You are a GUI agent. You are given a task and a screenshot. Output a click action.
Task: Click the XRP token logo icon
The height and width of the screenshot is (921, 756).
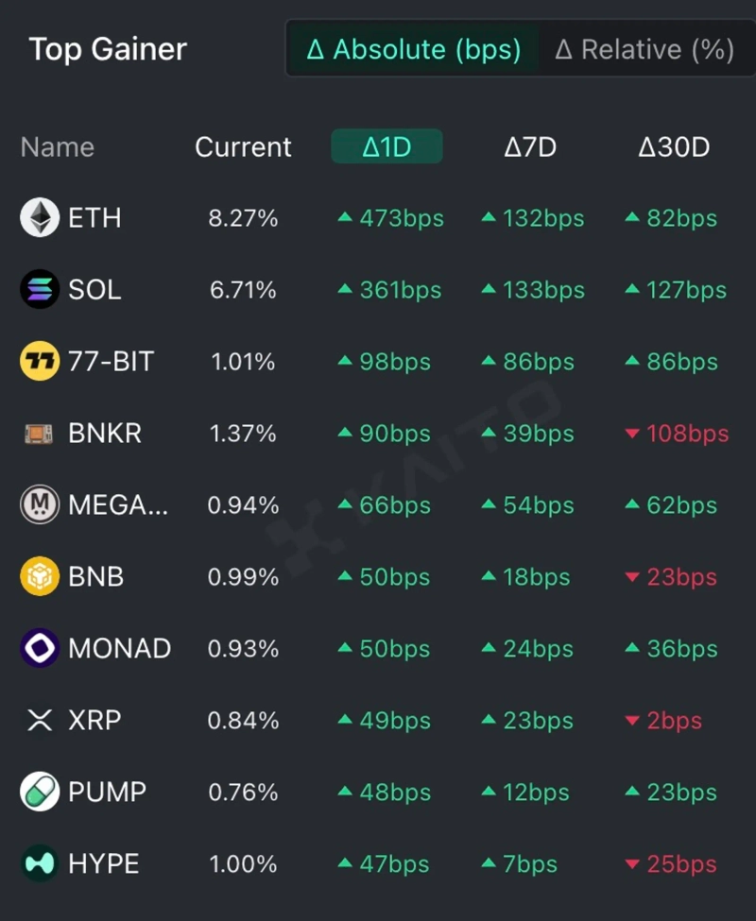40,721
